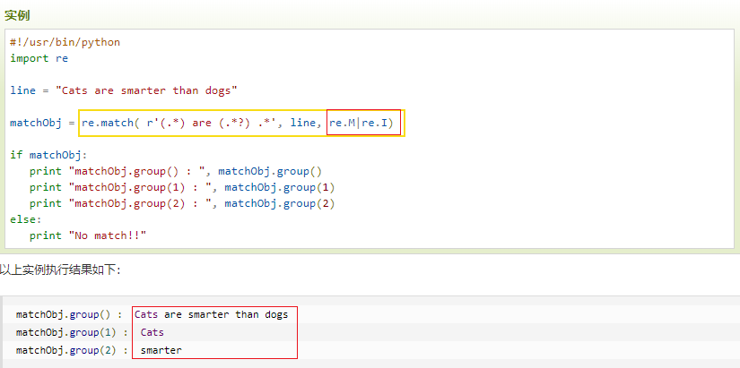Click the '实例' heading
740x368 pixels.
point(17,15)
